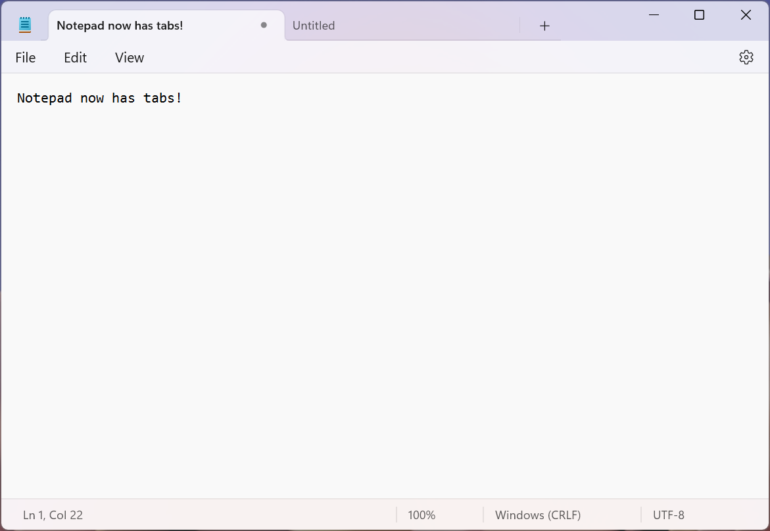The image size is (770, 531).
Task: Open the View menu
Action: [130, 58]
